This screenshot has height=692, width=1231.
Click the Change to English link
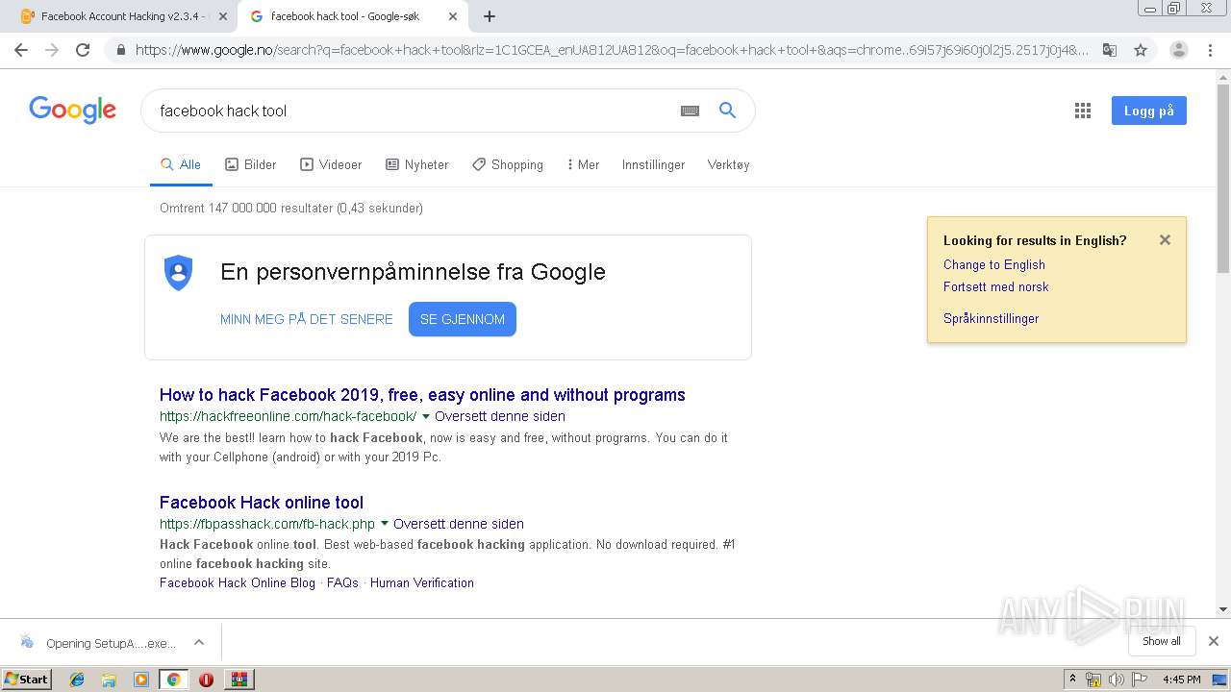coord(994,264)
